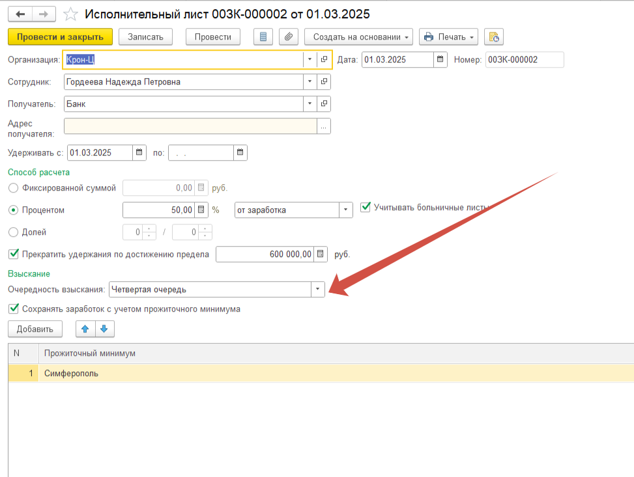Click the back navigation arrow
Image resolution: width=634 pixels, height=477 pixels.
[x=21, y=14]
